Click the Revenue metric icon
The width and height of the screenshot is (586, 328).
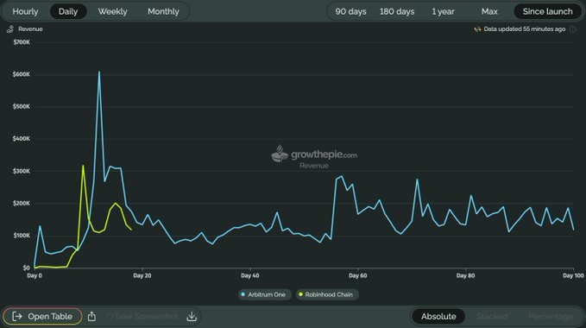pyautogui.click(x=10, y=29)
